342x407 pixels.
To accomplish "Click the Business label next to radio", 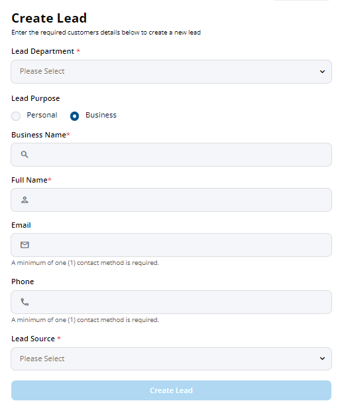I will (101, 115).
